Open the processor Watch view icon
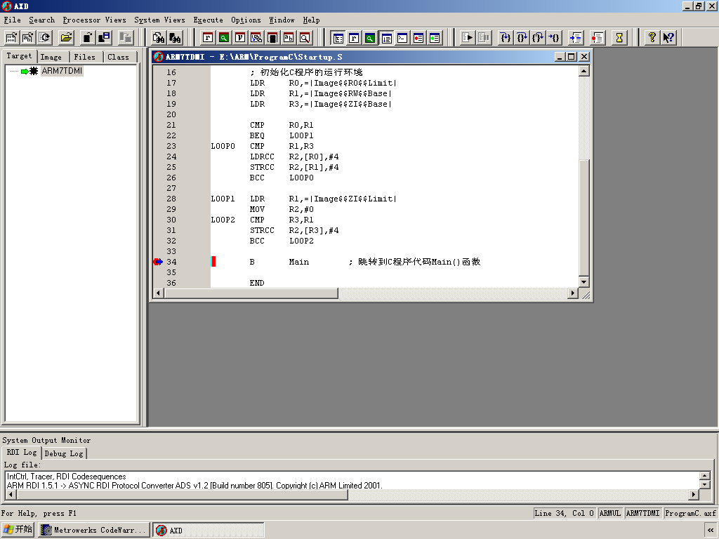This screenshot has width=719, height=539. point(224,38)
